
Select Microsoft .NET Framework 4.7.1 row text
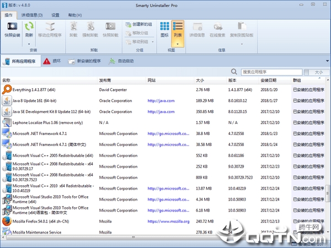pyautogui.click(x=40, y=133)
